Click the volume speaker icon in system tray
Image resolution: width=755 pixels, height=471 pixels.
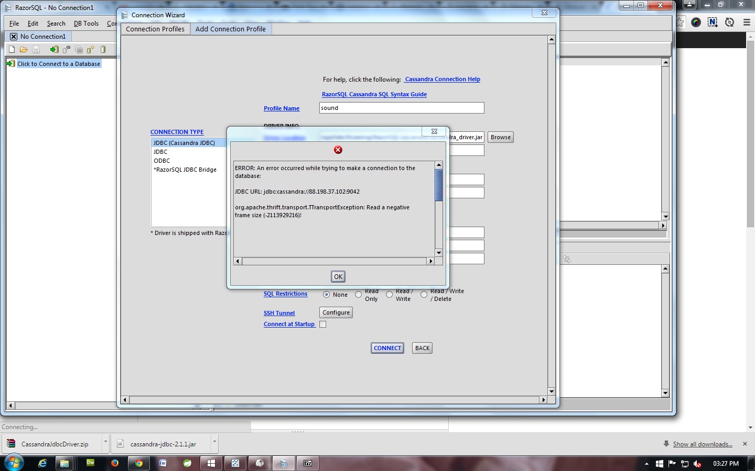click(x=697, y=464)
